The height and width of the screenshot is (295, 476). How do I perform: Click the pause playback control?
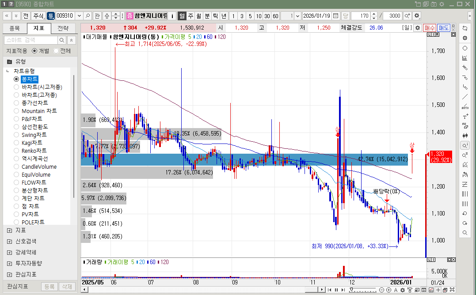click(x=336, y=290)
